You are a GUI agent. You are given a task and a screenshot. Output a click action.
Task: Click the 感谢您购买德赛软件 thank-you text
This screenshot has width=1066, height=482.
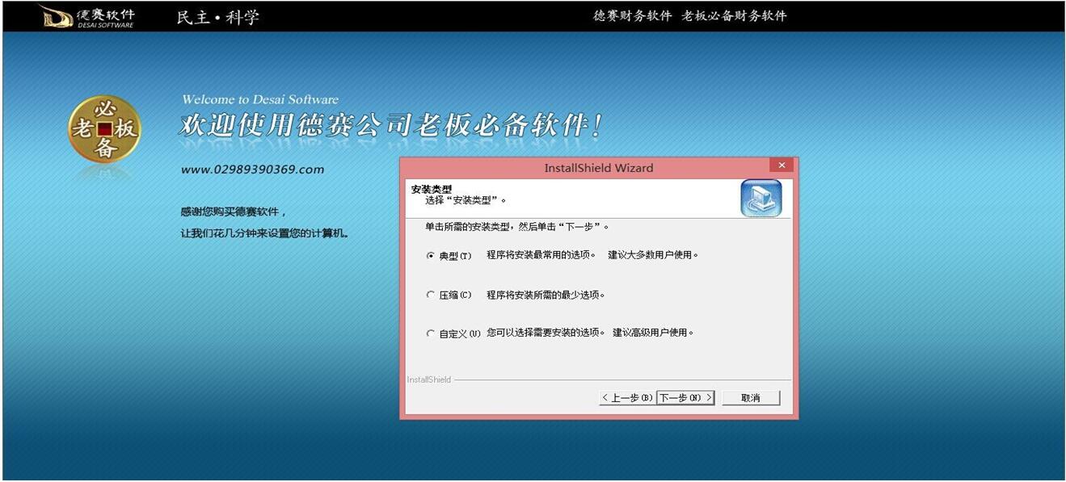(234, 212)
